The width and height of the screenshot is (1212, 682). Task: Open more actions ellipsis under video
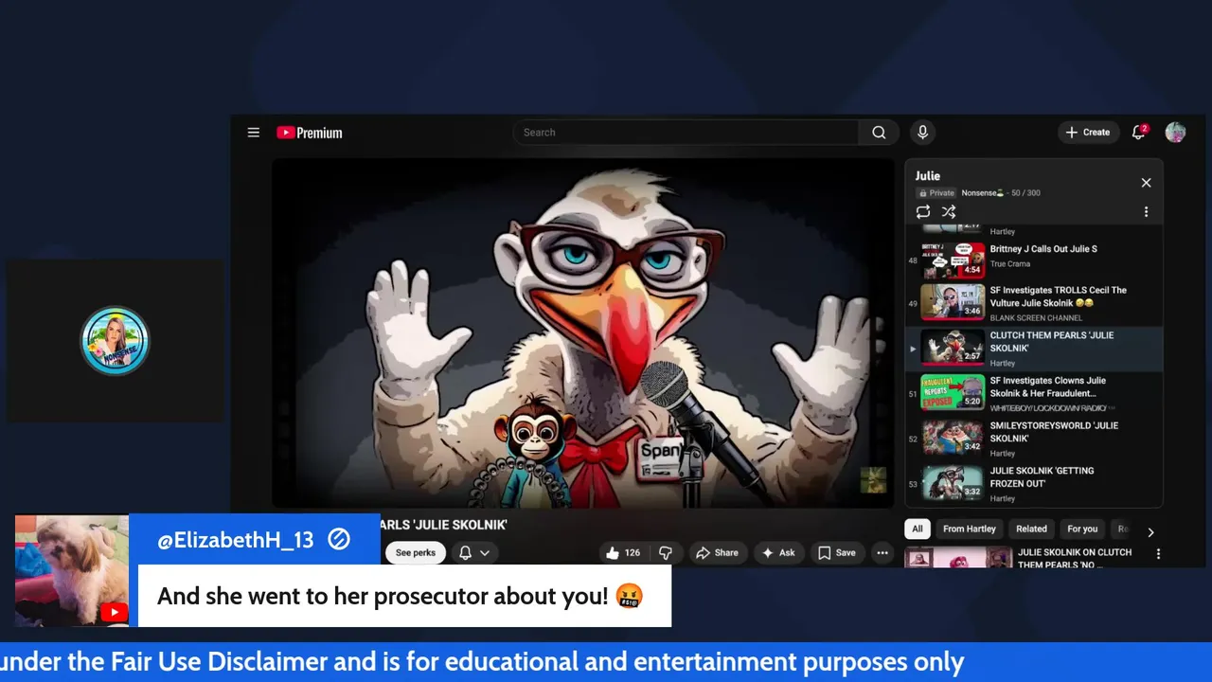[882, 553]
